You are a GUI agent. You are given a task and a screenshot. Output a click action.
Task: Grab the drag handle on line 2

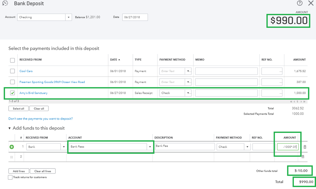(12, 157)
